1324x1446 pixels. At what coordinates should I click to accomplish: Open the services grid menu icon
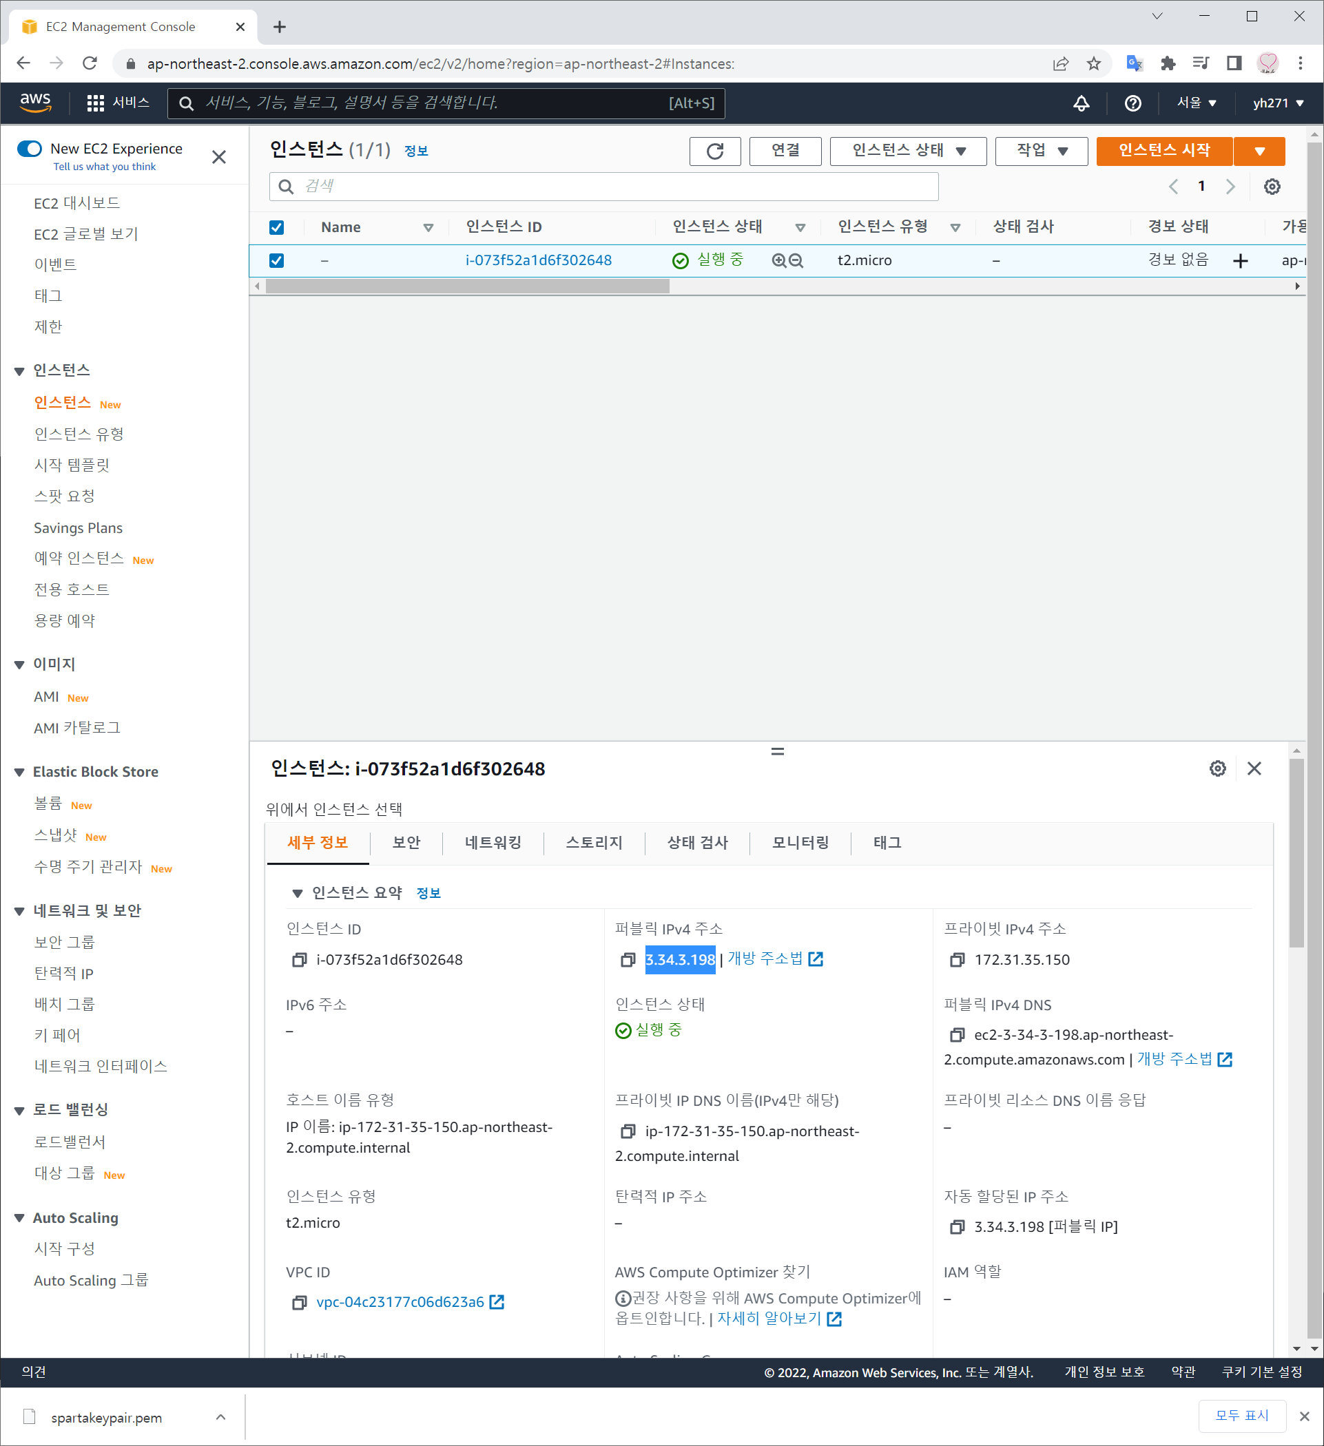coord(96,103)
